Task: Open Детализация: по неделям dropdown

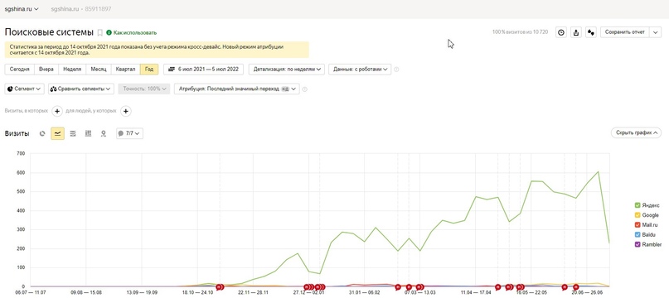Action: coord(287,70)
